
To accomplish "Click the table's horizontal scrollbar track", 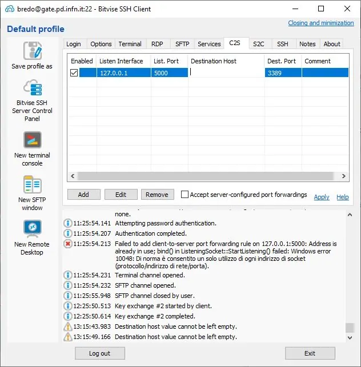I will [206, 176].
